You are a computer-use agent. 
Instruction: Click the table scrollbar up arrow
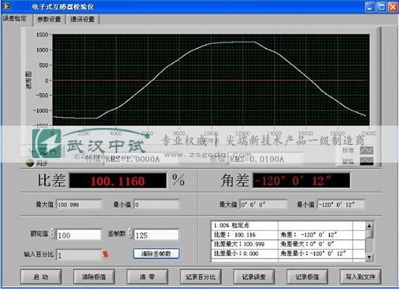click(x=369, y=225)
